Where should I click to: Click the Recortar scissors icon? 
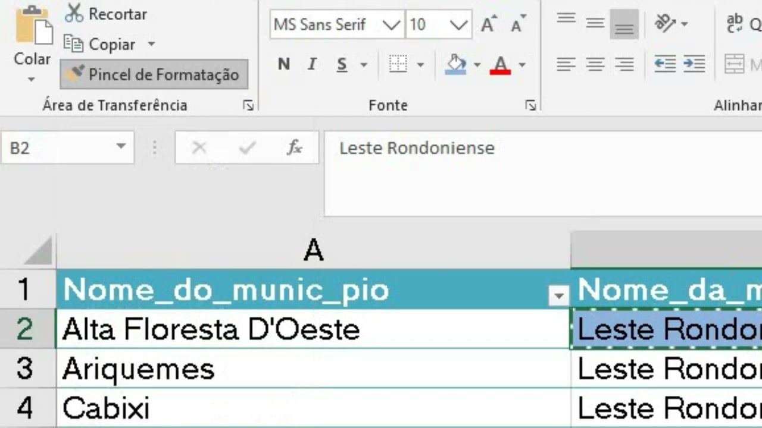(x=74, y=13)
